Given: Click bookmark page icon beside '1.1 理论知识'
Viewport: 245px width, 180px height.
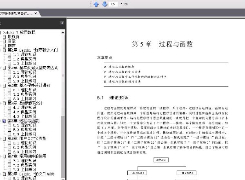Looking at the screenshot, I should 9,55.
